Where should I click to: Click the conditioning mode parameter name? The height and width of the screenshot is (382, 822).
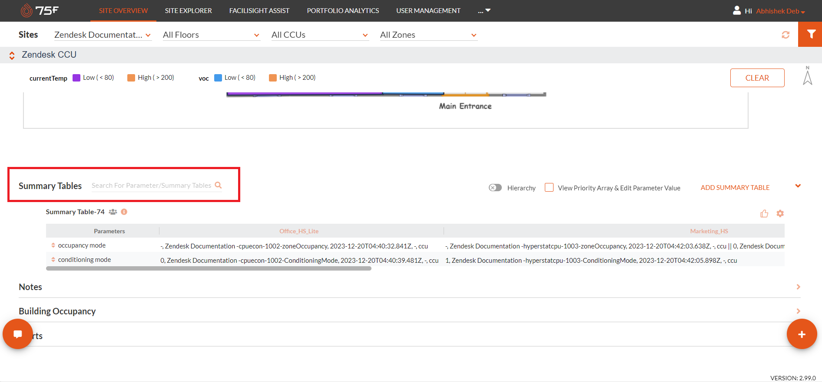pos(84,260)
